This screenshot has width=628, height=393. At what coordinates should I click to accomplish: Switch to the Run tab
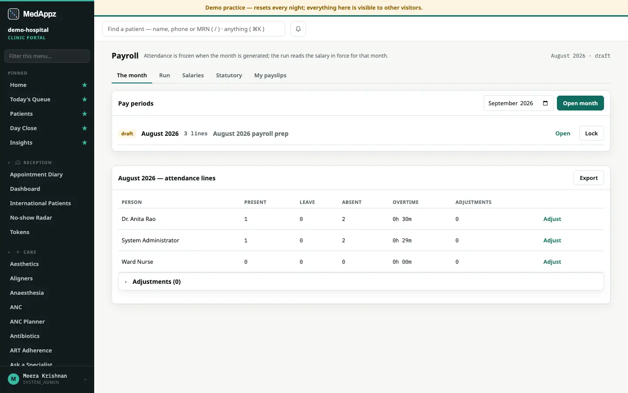click(164, 75)
